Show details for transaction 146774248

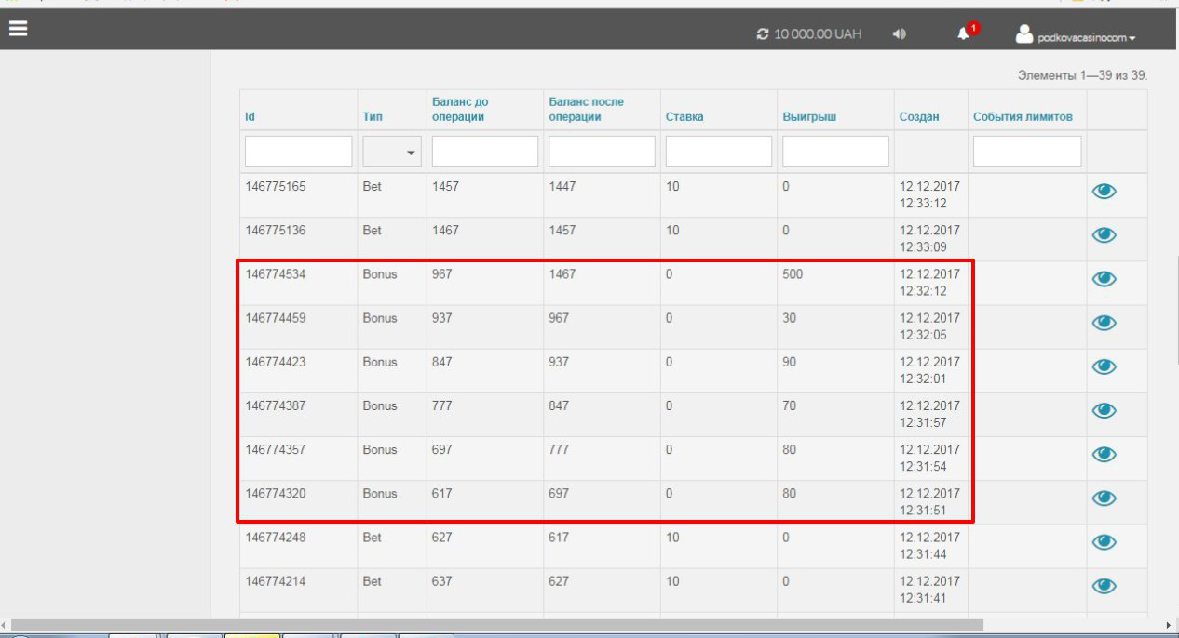tap(1104, 542)
